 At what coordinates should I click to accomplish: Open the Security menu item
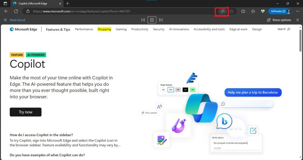159,29
